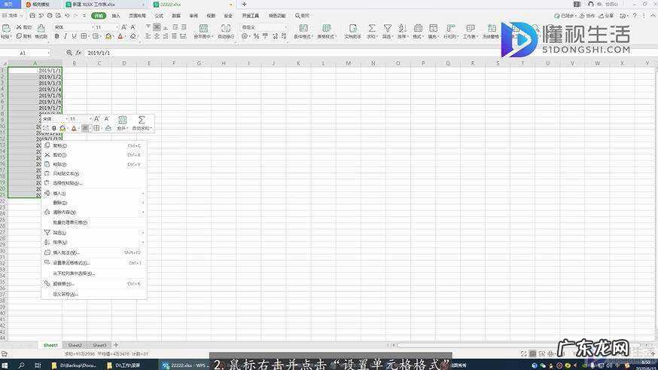Decrease font size with the small A icon
Screen dimensions: 658x370
133,27
